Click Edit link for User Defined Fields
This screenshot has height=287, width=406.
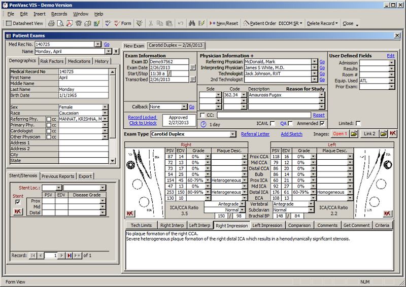click(x=390, y=56)
